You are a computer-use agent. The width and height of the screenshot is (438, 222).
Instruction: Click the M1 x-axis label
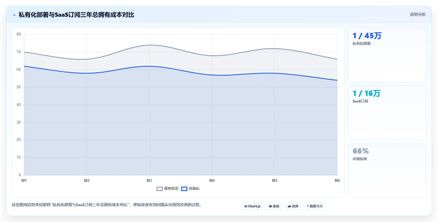[x=24, y=180]
